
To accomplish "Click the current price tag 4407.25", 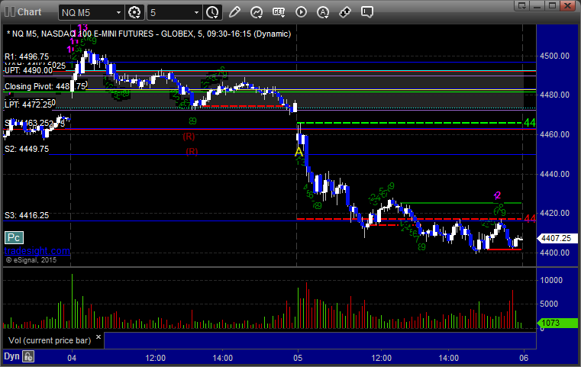I will tap(557, 238).
